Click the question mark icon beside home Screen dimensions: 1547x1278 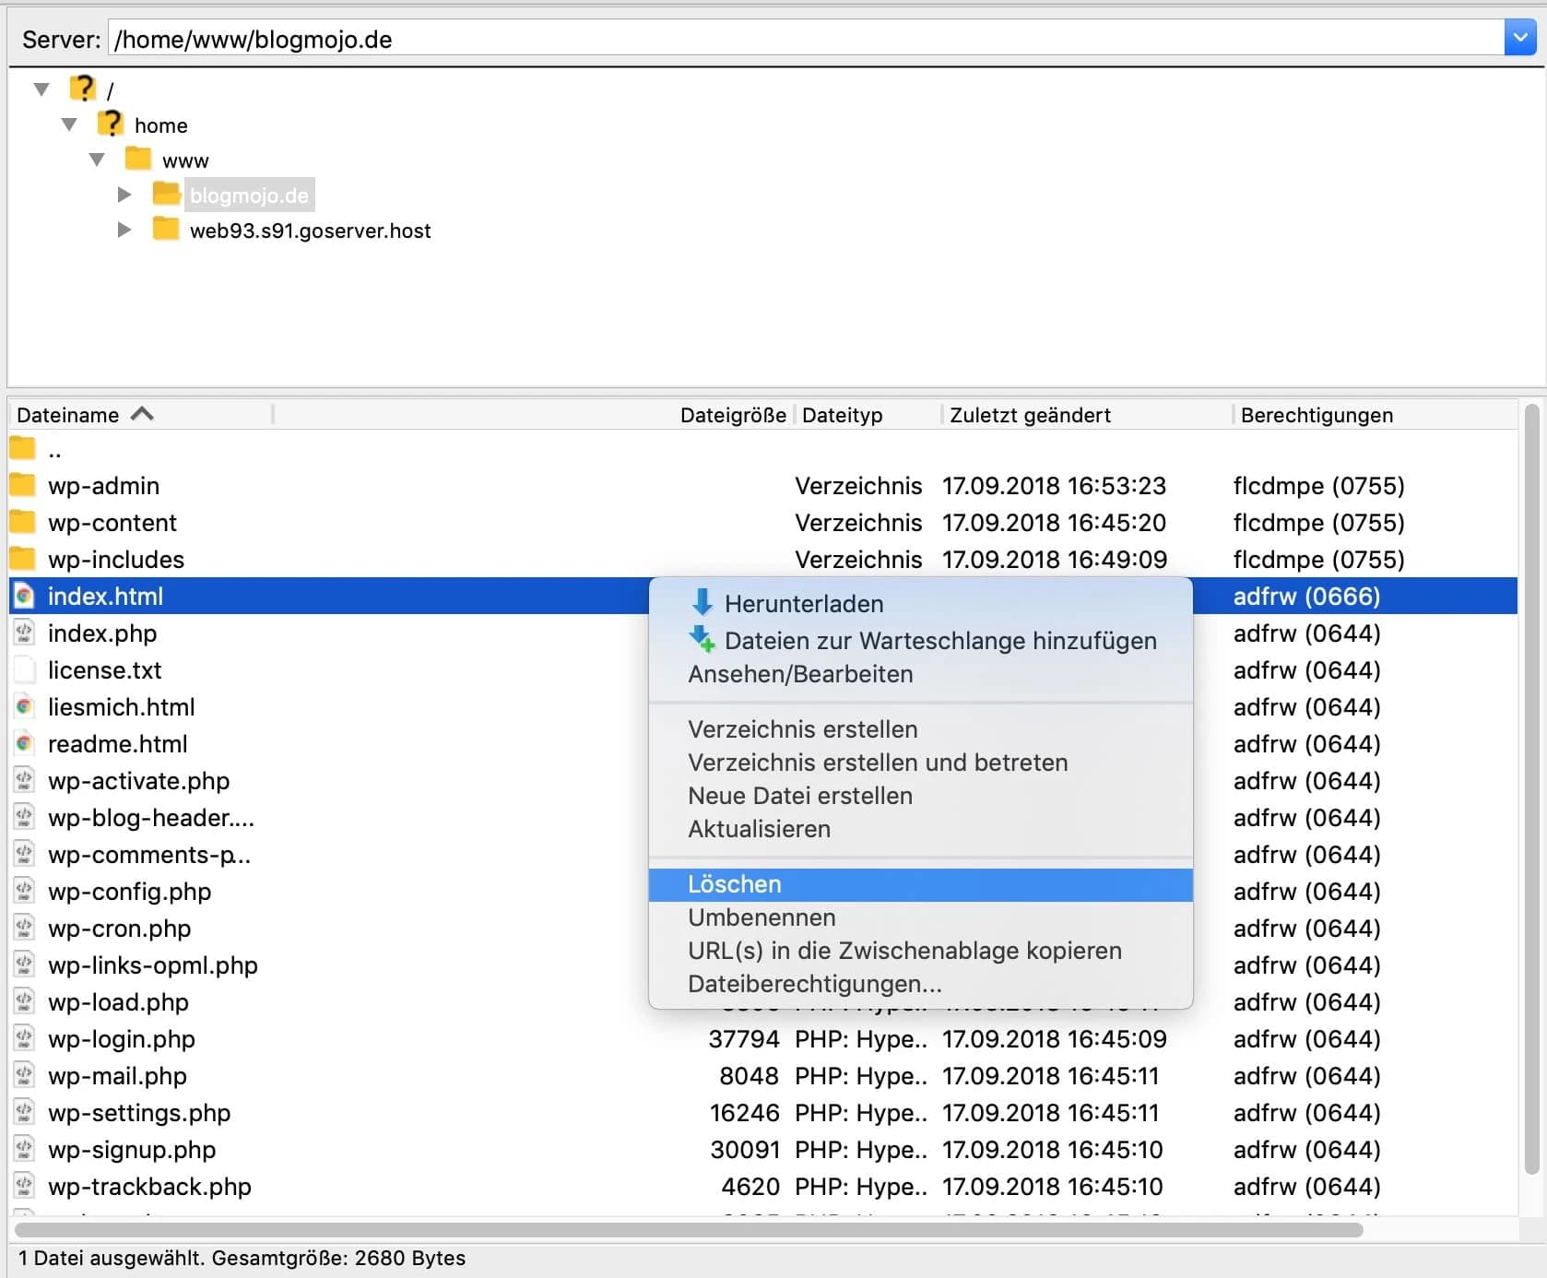[111, 122]
